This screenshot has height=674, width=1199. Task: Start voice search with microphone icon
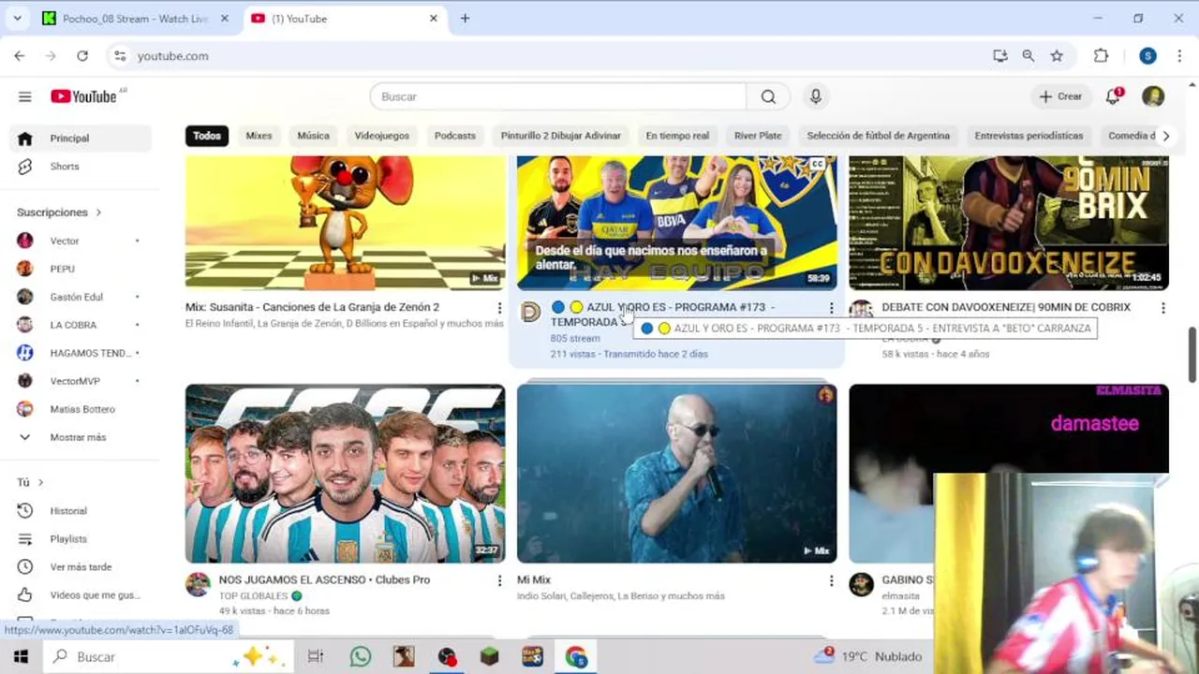pos(816,96)
